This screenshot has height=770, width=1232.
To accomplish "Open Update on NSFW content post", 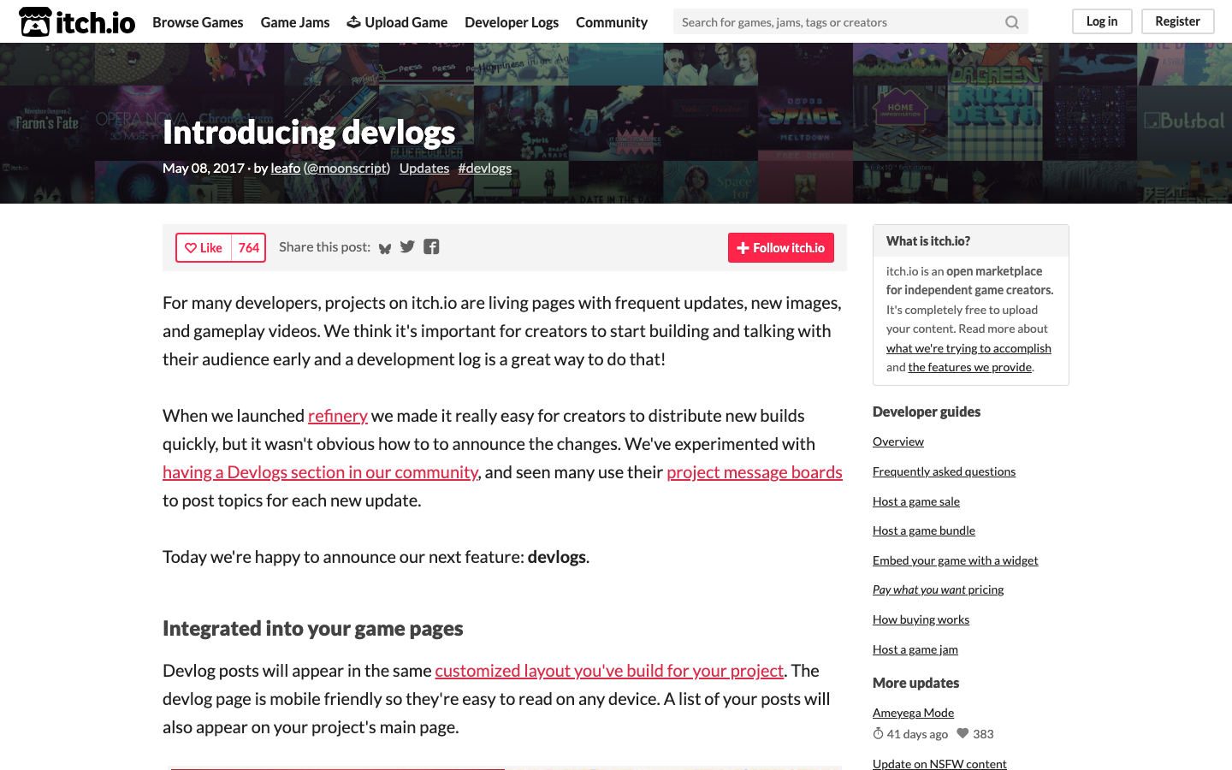I will (x=939, y=764).
